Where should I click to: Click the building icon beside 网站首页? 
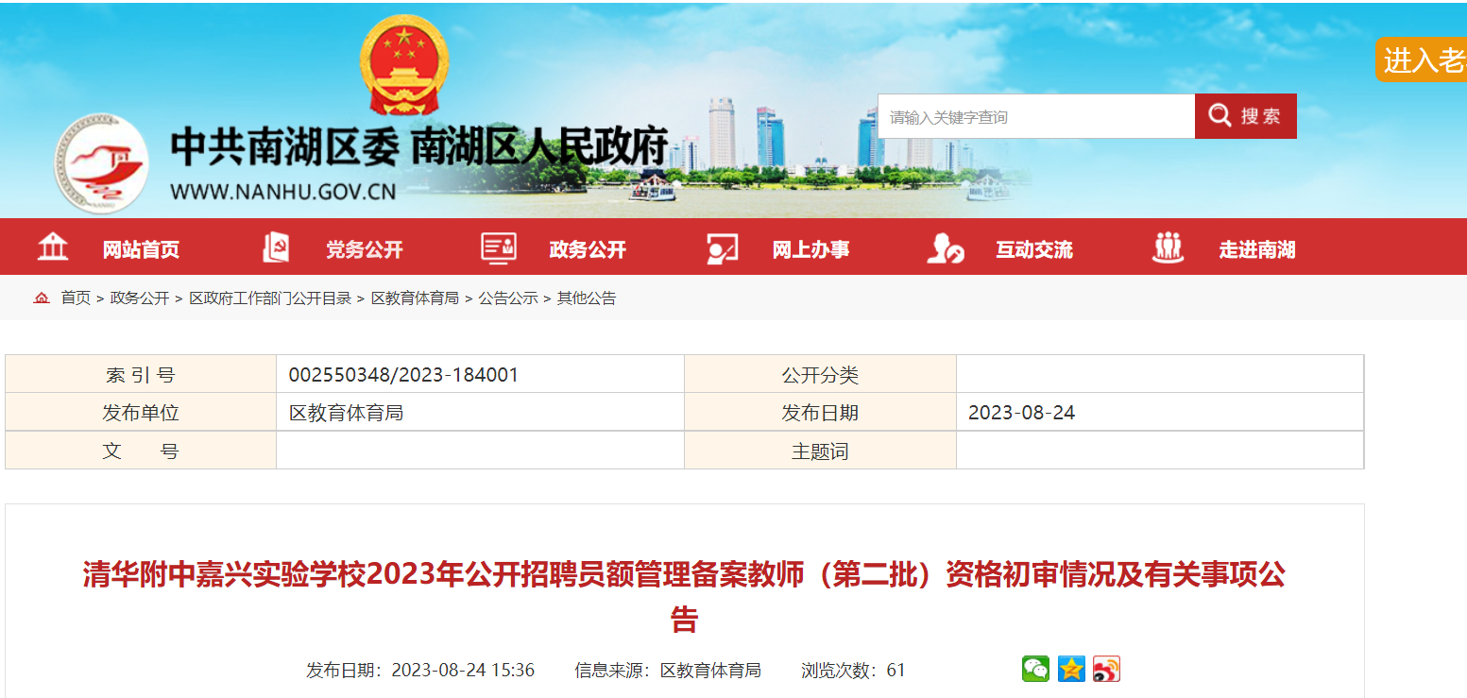coord(53,247)
